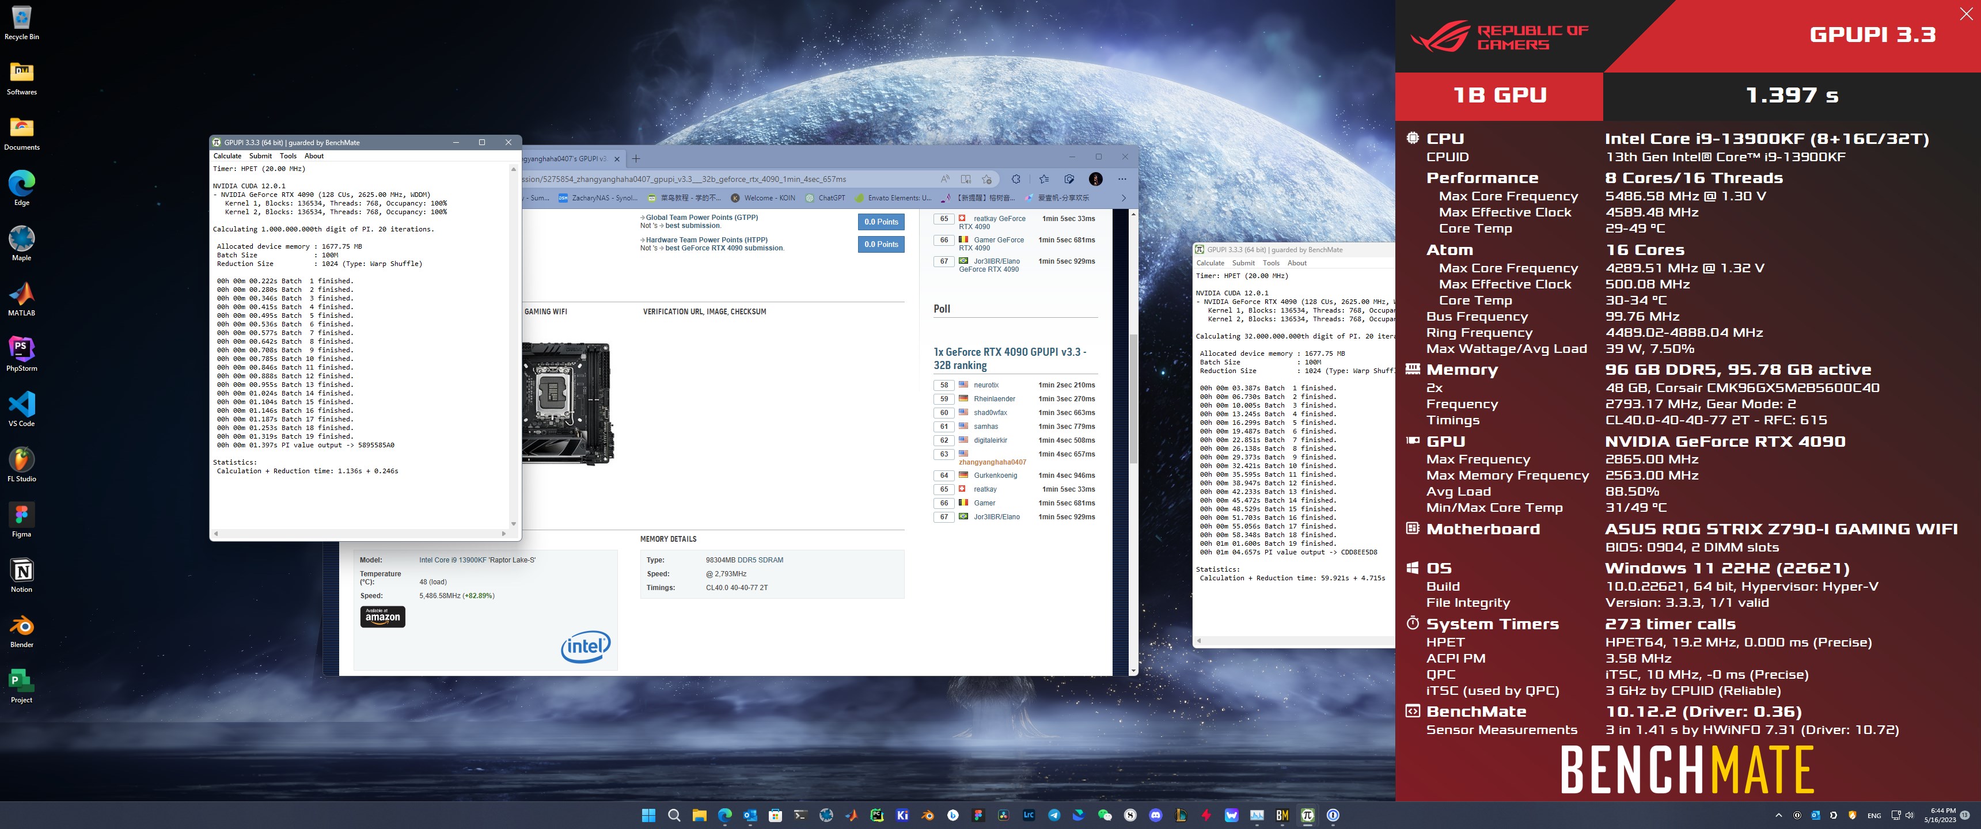Click the Edge address bar URL
The height and width of the screenshot is (829, 1981).
coord(685,179)
